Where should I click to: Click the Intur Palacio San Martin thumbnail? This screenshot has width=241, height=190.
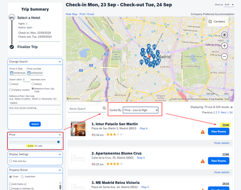point(78,129)
